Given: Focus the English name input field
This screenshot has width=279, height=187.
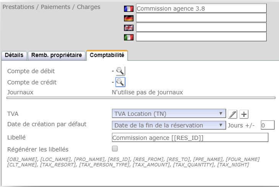Looking at the screenshot, I should coord(201,28).
